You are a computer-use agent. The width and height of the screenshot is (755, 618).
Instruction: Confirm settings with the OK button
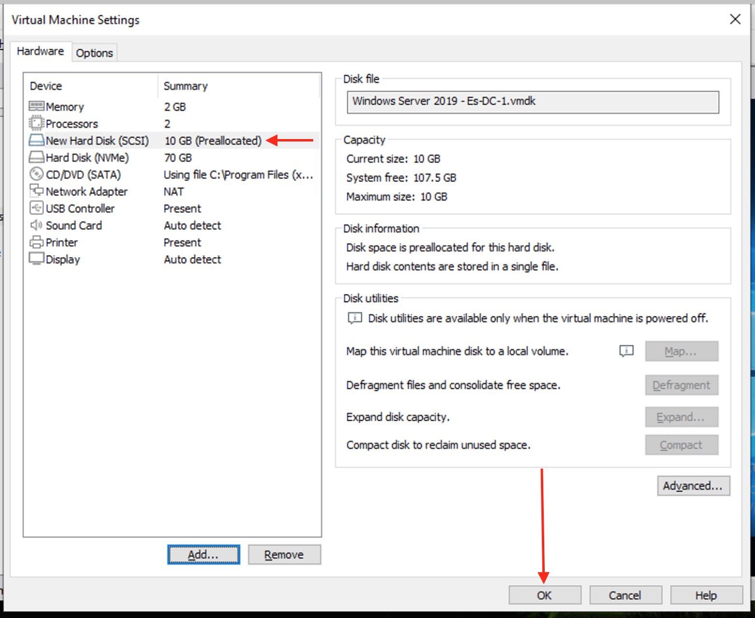pyautogui.click(x=544, y=595)
